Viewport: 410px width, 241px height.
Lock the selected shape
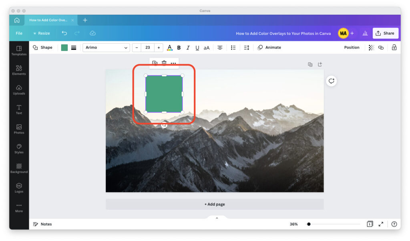[x=394, y=47]
